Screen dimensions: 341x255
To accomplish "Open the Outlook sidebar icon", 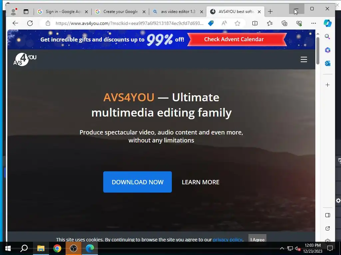I will pos(328,63).
